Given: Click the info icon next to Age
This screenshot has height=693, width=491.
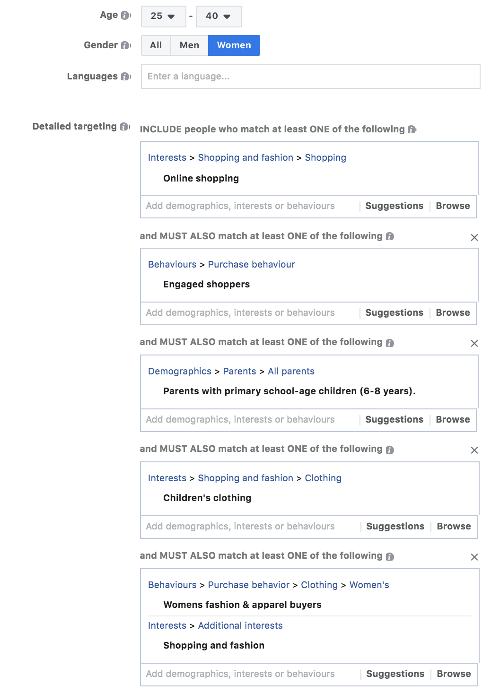Looking at the screenshot, I should [x=125, y=15].
